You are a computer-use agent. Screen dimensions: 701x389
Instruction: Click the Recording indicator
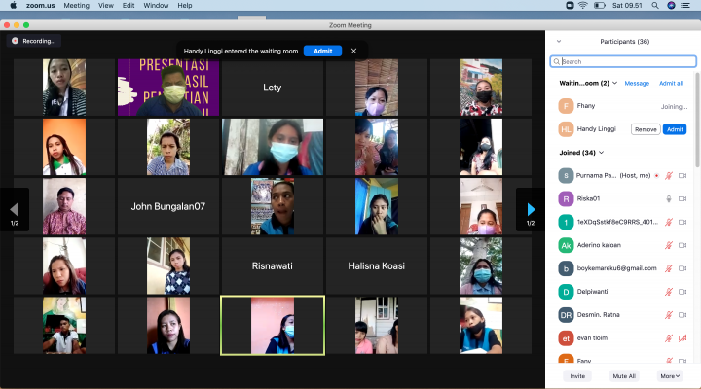34,41
